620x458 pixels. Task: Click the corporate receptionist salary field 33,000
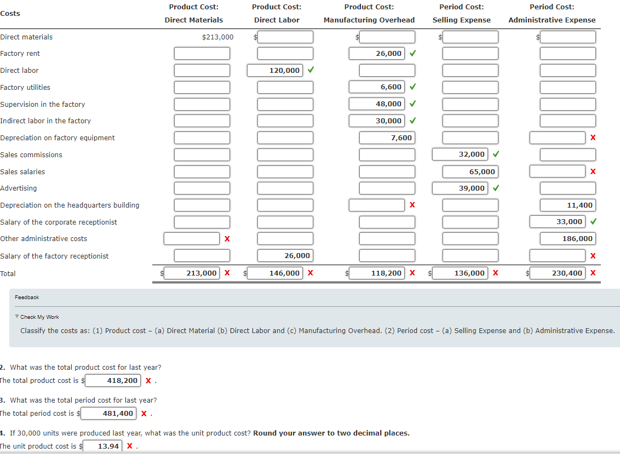click(x=558, y=222)
